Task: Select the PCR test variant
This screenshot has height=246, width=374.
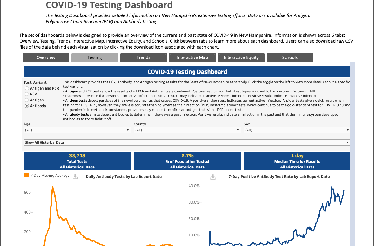Action: tap(27, 94)
